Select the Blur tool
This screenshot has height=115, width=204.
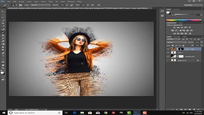tap(3, 47)
